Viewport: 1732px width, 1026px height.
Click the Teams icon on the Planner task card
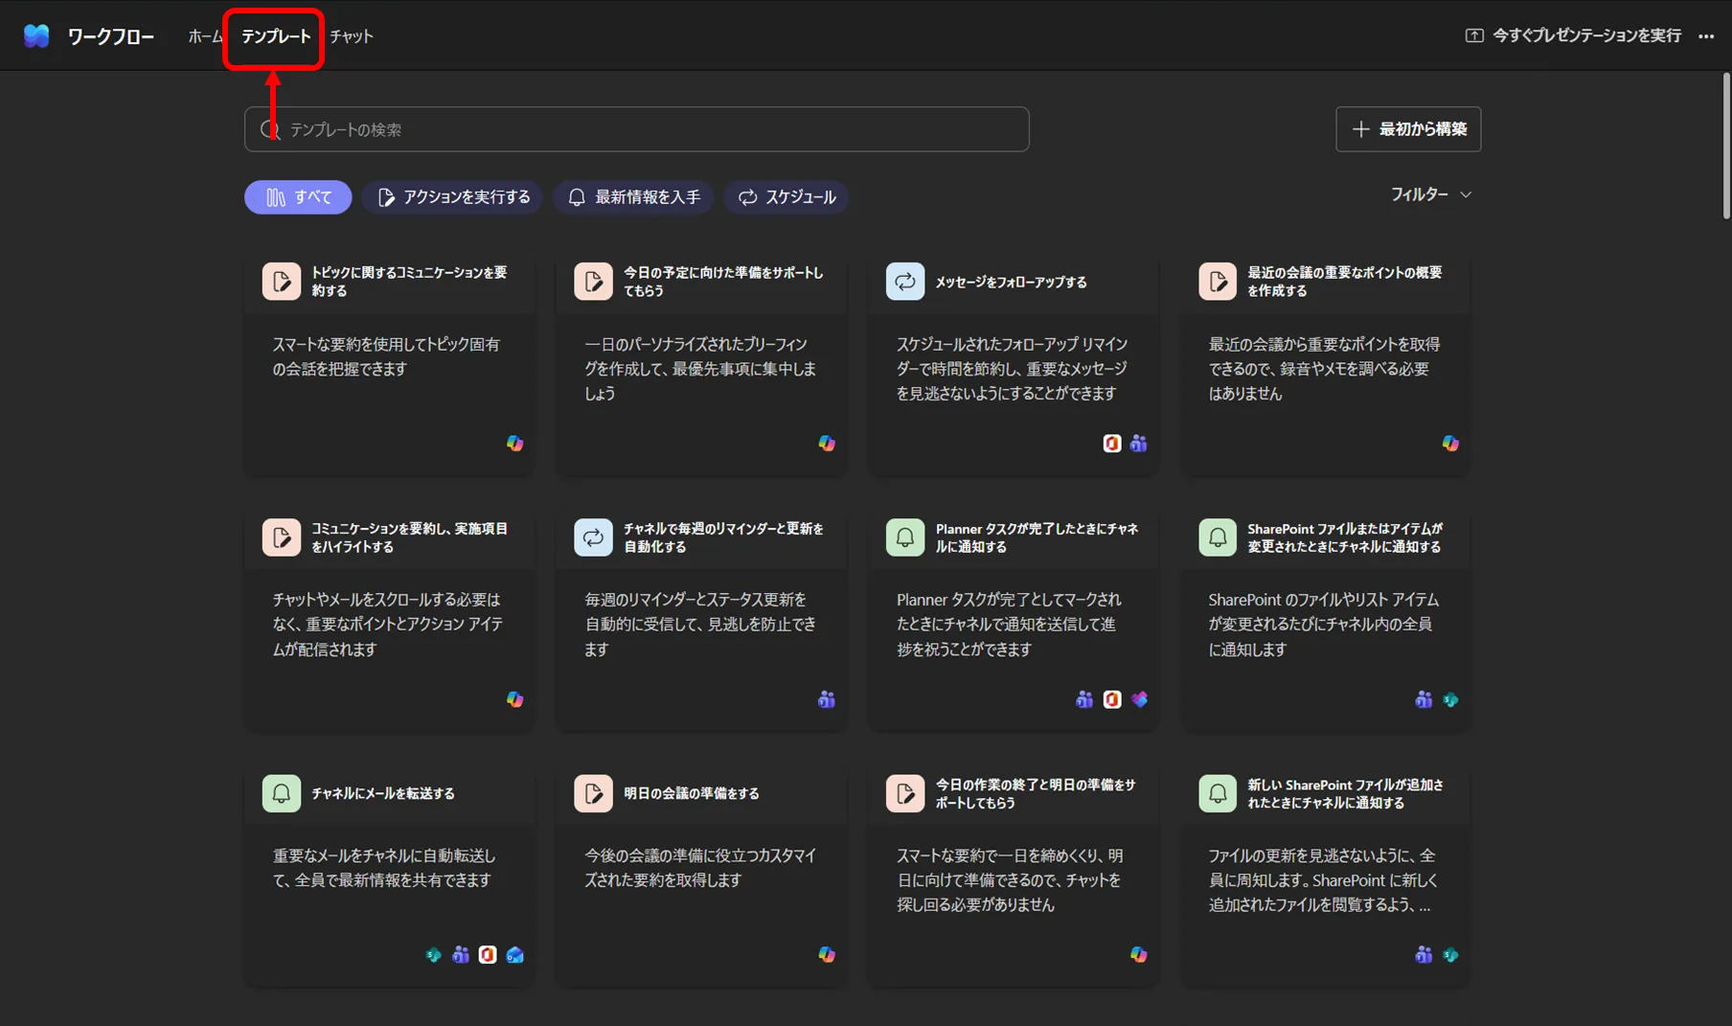[1083, 699]
